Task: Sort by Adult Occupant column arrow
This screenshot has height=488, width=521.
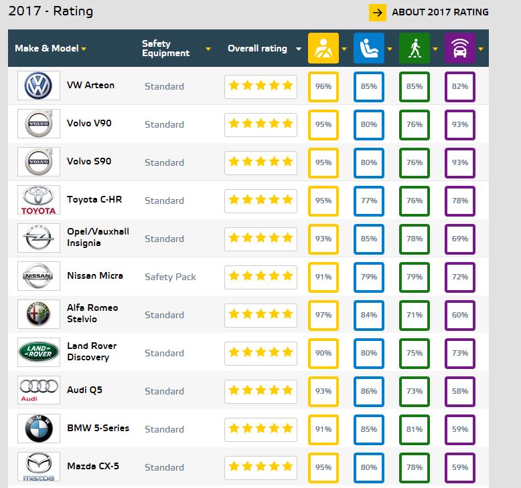Action: tap(344, 49)
